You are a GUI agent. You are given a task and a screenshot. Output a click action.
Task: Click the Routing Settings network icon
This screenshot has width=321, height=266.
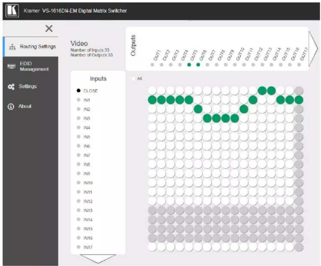click(x=12, y=47)
